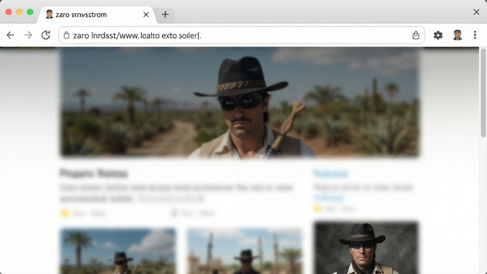Go forward with the forward arrow
487x274 pixels.
tap(28, 35)
